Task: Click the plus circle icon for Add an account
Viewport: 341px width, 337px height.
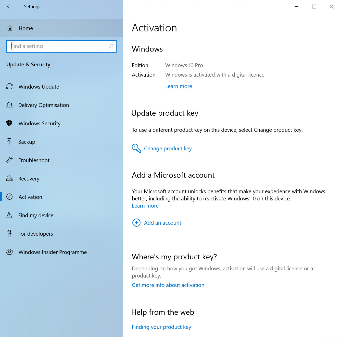Action: click(136, 223)
